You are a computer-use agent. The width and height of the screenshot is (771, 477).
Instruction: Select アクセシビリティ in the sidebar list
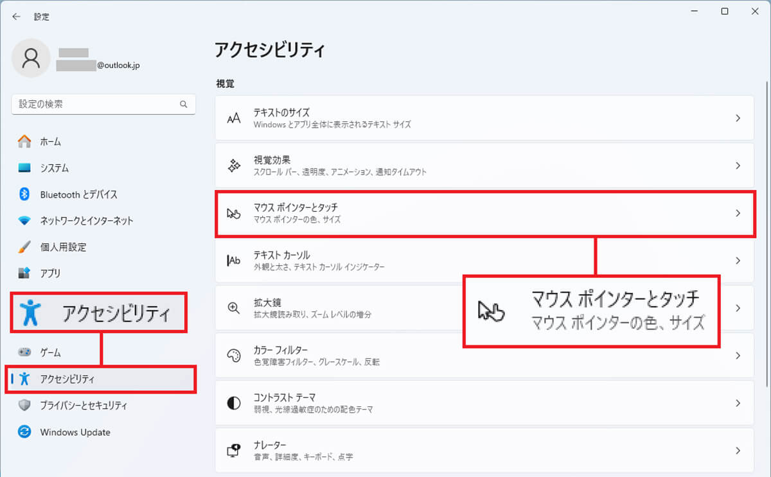click(101, 379)
